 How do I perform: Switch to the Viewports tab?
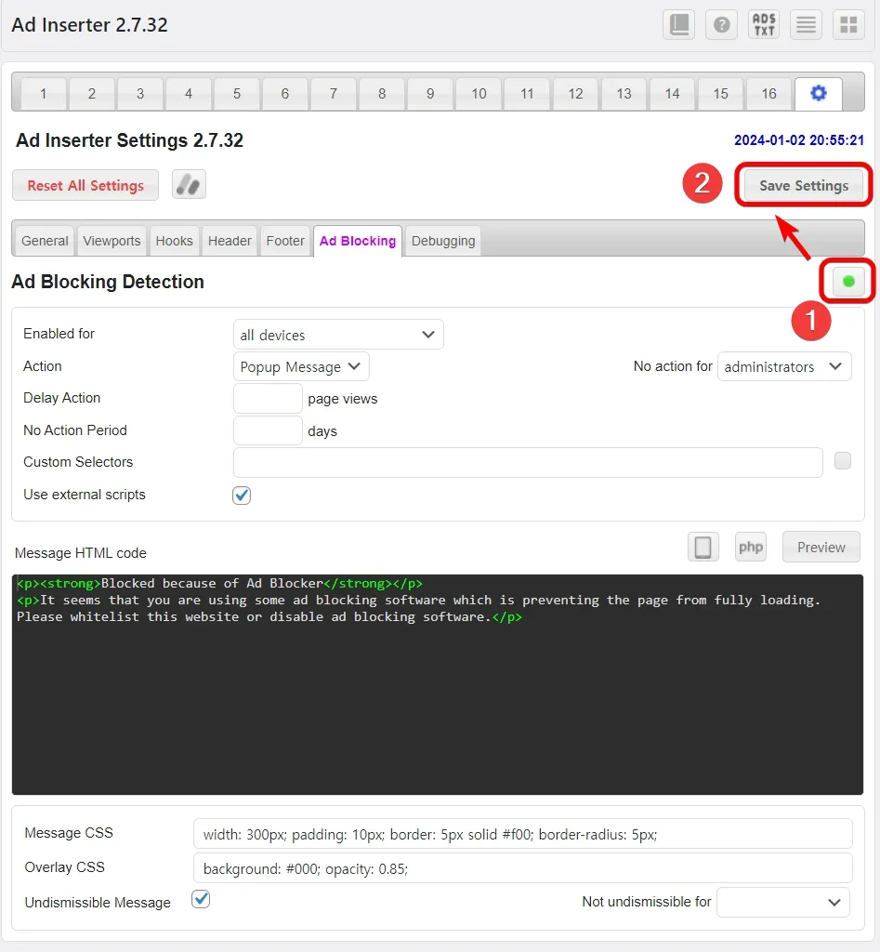point(112,241)
